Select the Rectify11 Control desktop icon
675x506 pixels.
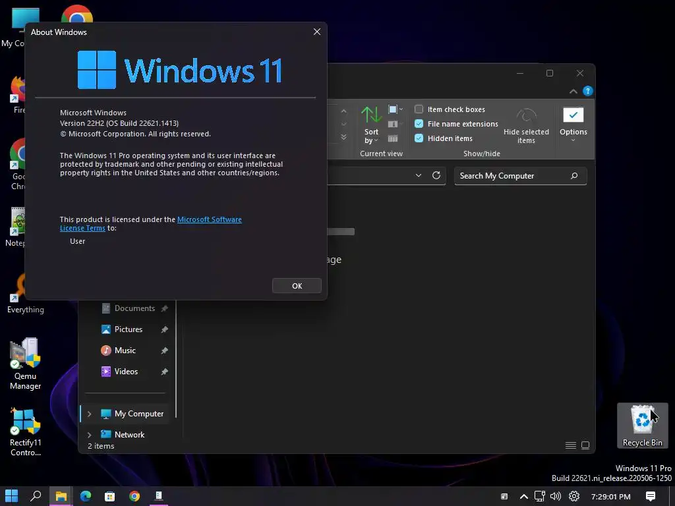pos(26,432)
